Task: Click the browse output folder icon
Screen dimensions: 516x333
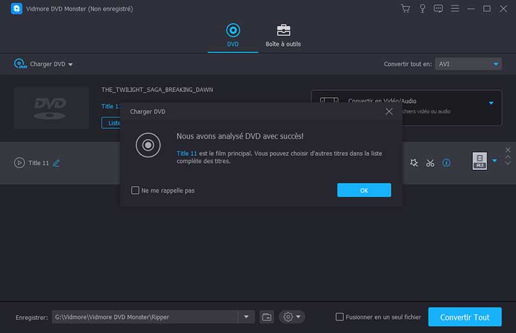Action: tap(267, 317)
